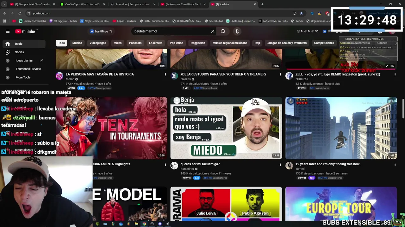Open OBS Studio from the taskbar
The image size is (405, 227).
[152, 224]
